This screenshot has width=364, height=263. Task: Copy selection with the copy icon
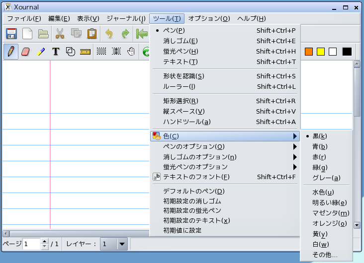[76, 33]
